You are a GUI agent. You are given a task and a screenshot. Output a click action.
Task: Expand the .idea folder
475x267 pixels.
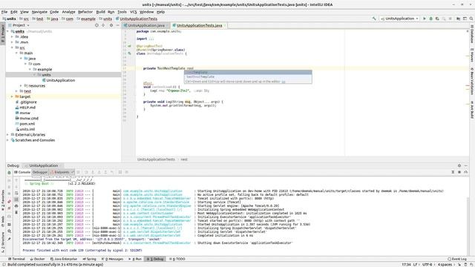[12, 36]
